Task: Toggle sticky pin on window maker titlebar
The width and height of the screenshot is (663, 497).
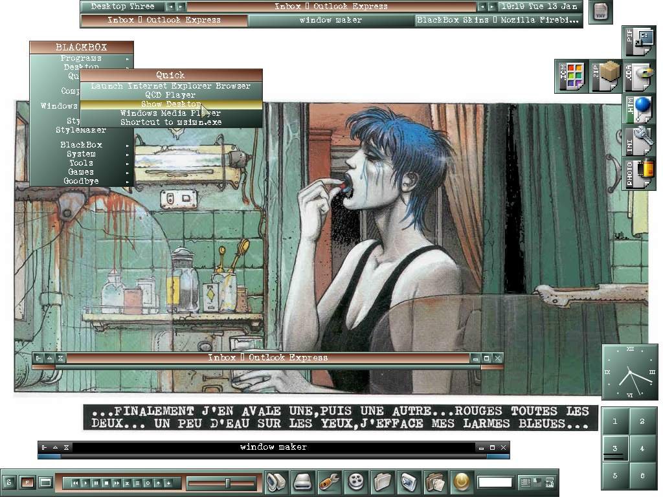Action: pos(44,447)
